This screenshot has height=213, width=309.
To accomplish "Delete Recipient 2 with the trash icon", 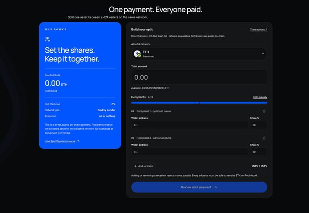I will pos(264,138).
